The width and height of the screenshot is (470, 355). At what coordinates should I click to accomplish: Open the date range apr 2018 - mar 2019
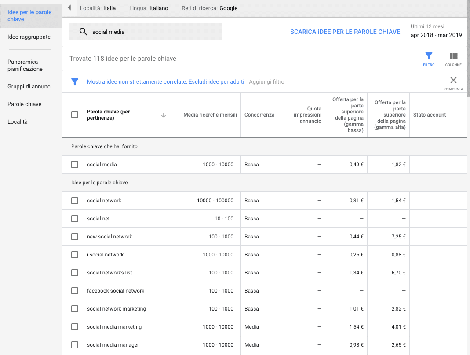tap(436, 35)
